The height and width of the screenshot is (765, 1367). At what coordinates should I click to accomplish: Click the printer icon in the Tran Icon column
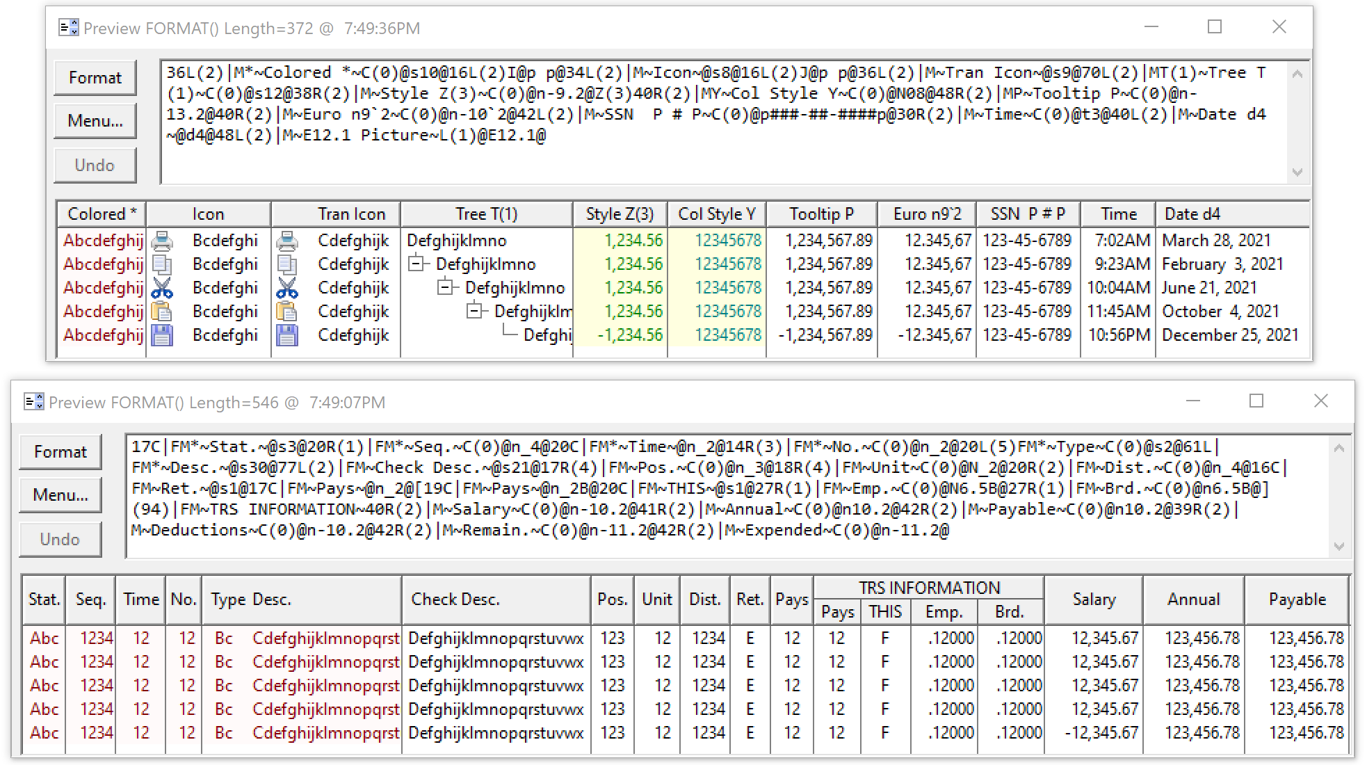[x=286, y=241]
